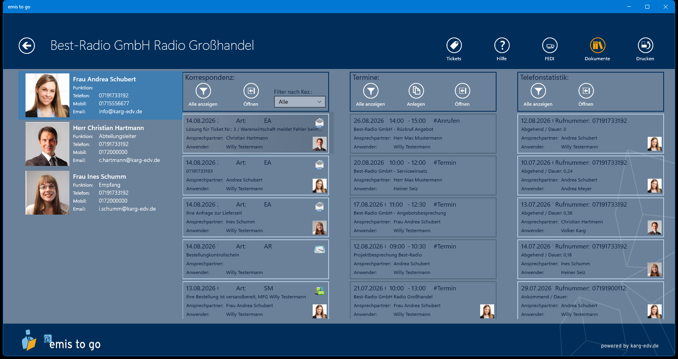Minimize the emis to go window
The height and width of the screenshot is (359, 678).
point(629,7)
